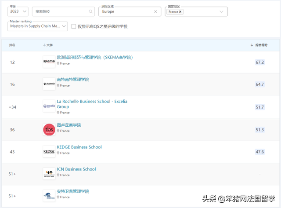Click location pin icon under KEDGE
Screen dimensions: 281x208
[x=58, y=153]
